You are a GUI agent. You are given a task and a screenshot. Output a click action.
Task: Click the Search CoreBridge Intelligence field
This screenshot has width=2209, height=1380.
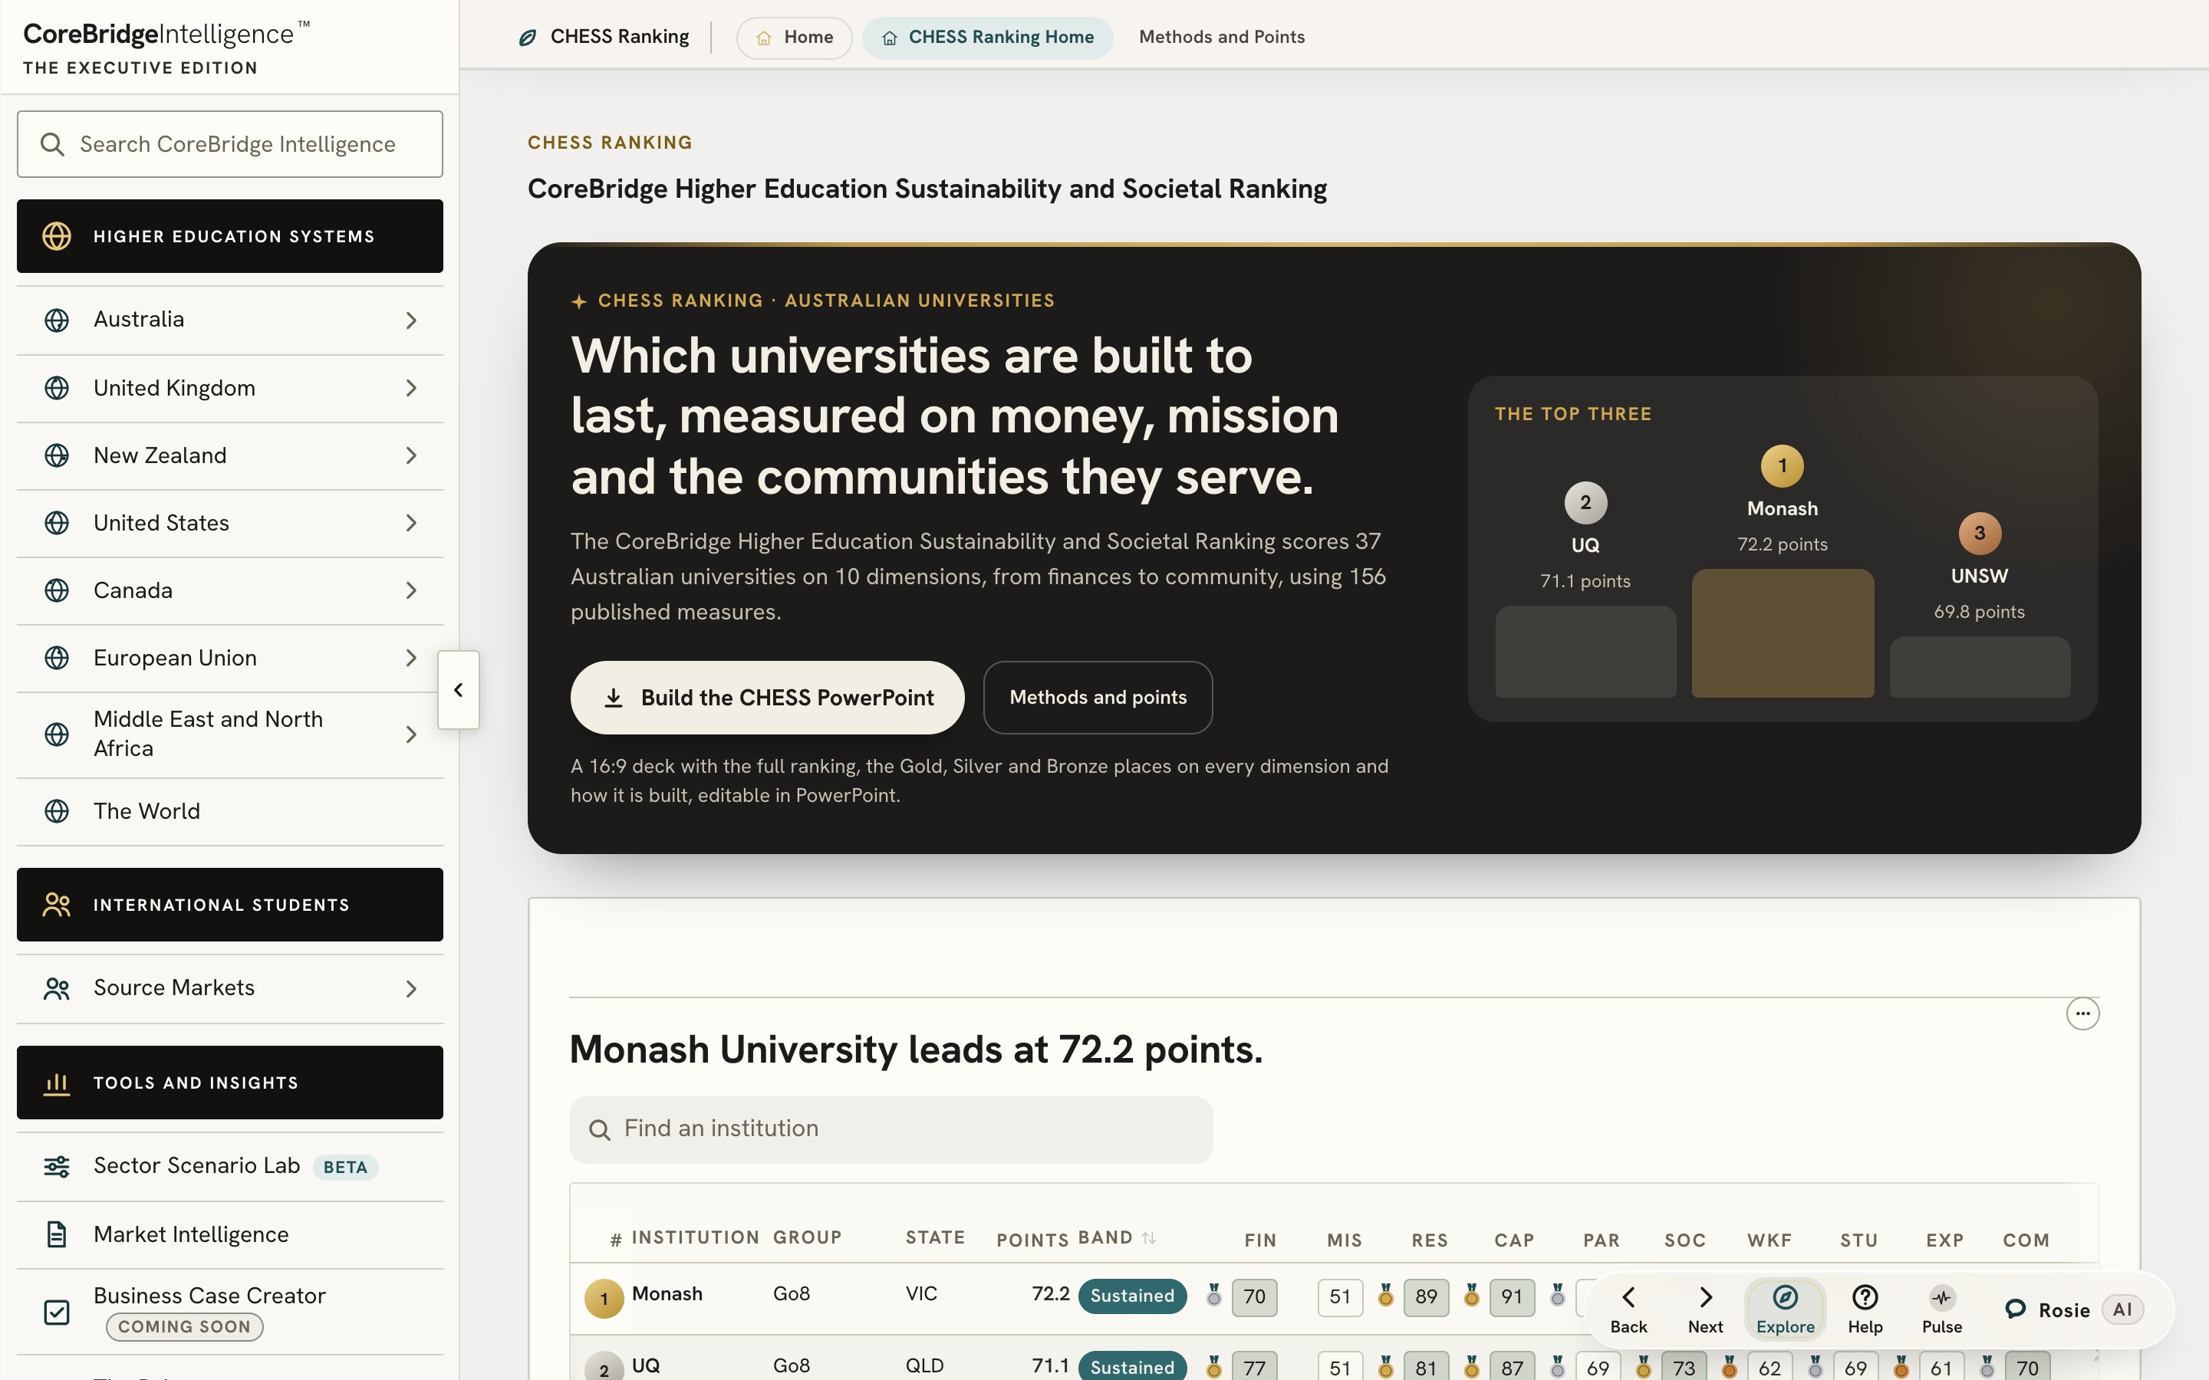pos(230,144)
